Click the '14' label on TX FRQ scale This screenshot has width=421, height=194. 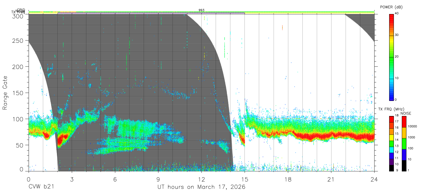(x=397, y=140)
